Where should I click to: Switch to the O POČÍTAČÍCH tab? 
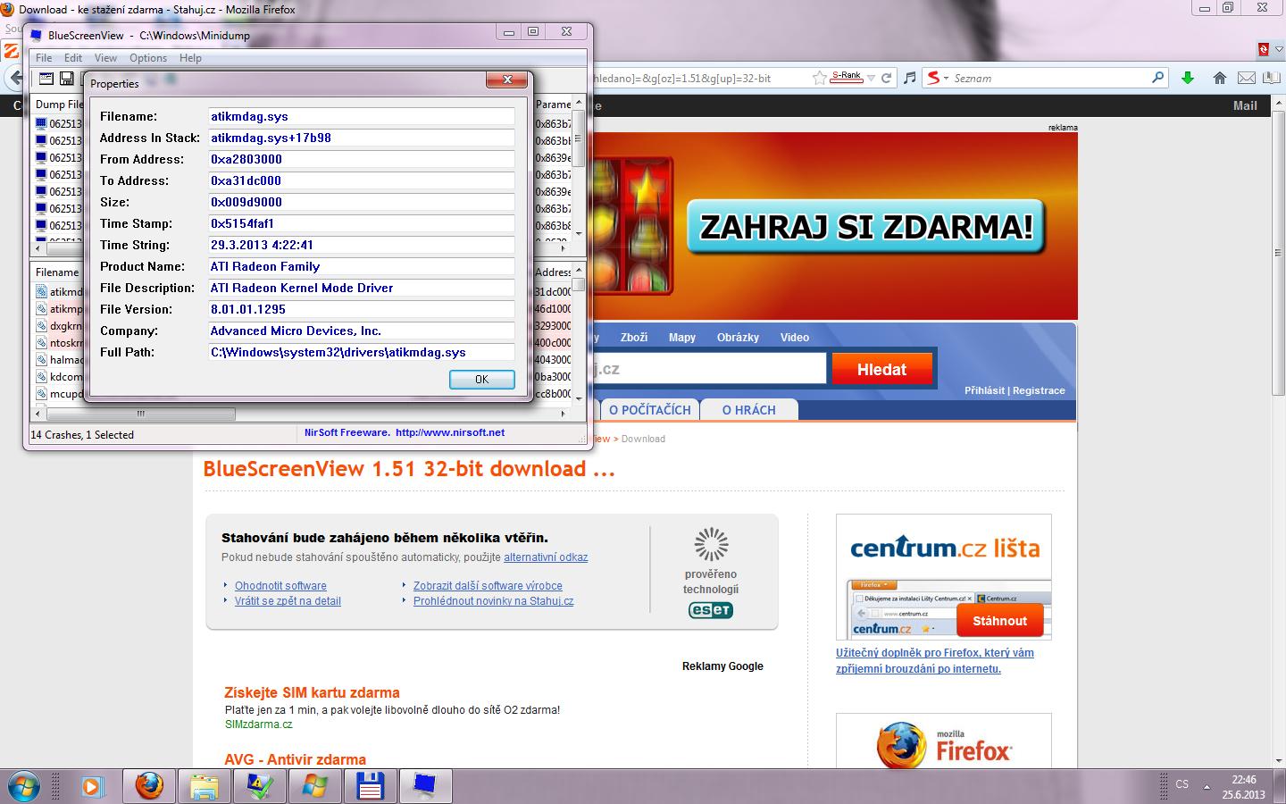[x=650, y=410]
